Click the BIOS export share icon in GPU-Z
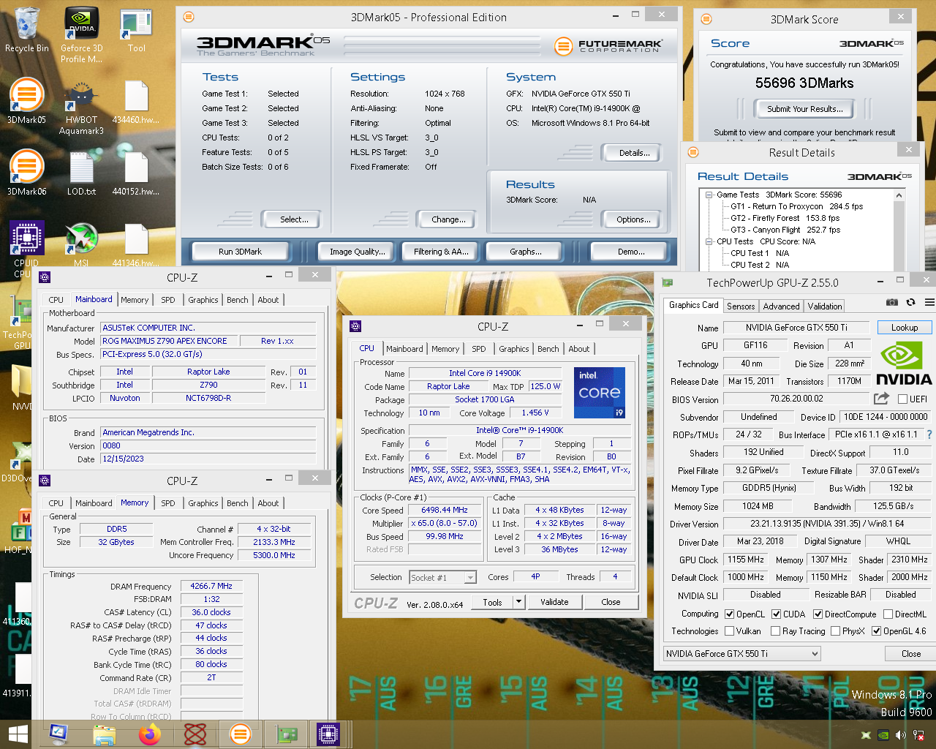Screen dimensions: 936x749 (x=881, y=399)
